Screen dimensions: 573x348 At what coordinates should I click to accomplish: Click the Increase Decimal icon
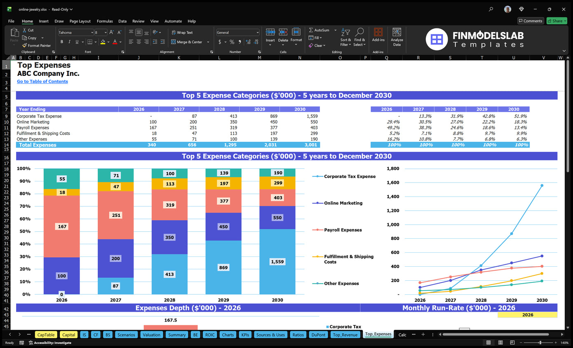click(248, 42)
